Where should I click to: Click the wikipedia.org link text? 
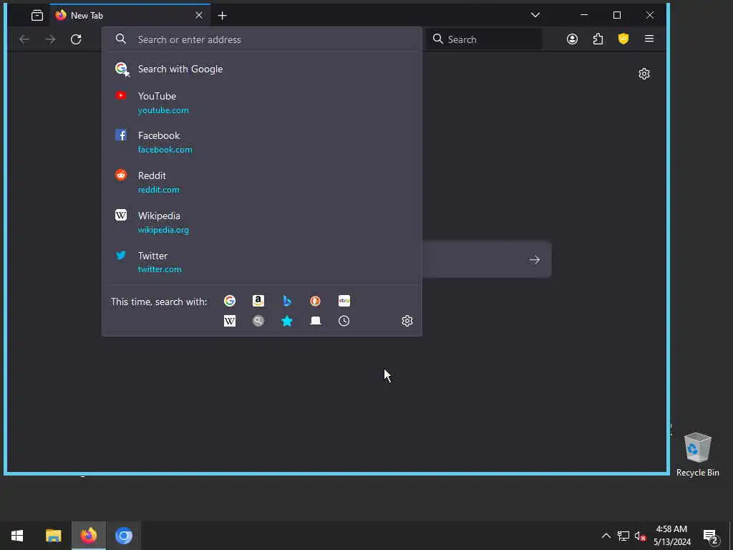(163, 230)
